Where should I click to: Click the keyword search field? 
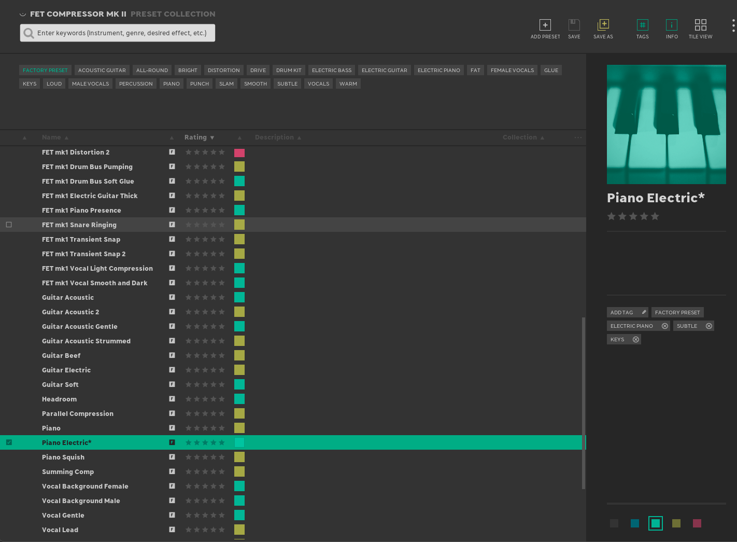(x=122, y=33)
